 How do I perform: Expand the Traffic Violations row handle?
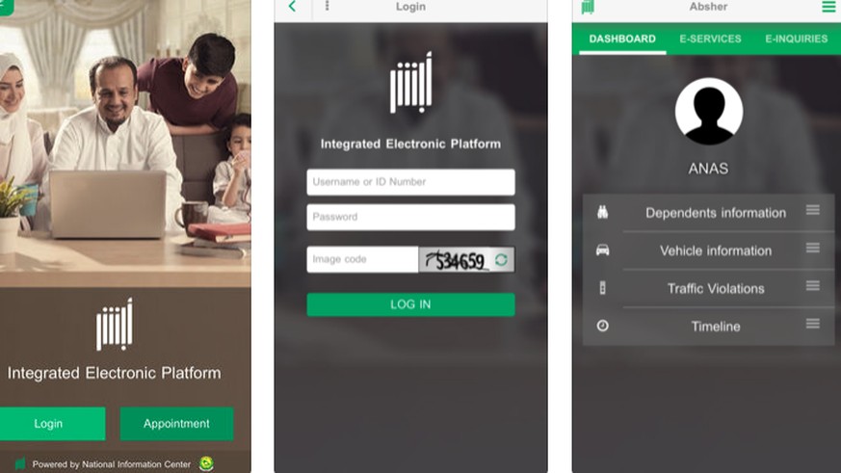812,286
